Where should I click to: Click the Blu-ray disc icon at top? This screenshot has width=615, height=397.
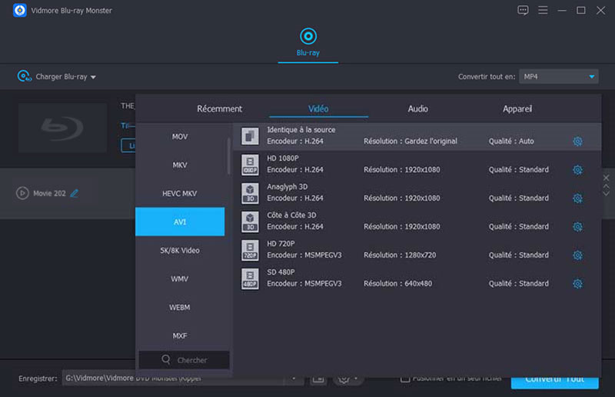[x=307, y=36]
